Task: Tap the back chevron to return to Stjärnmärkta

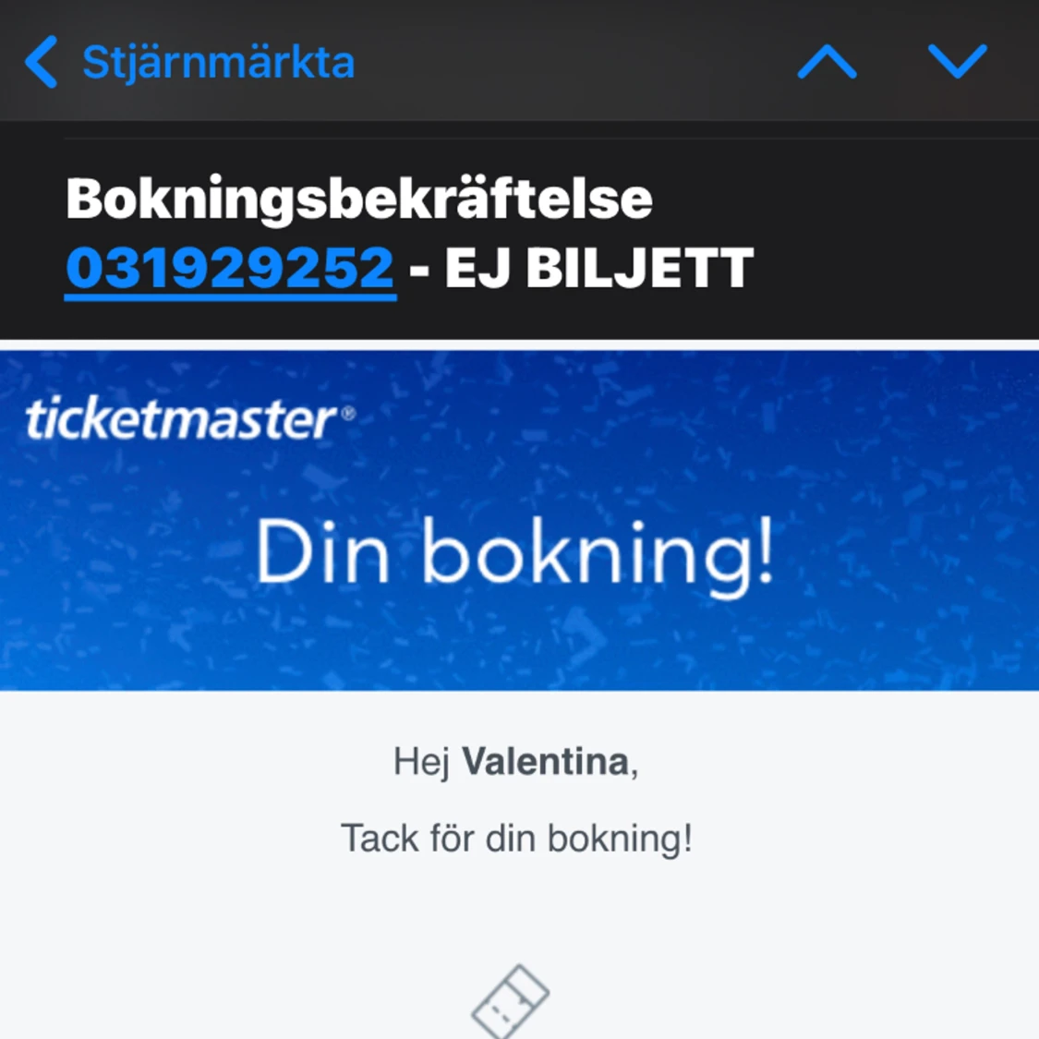Action: [39, 61]
